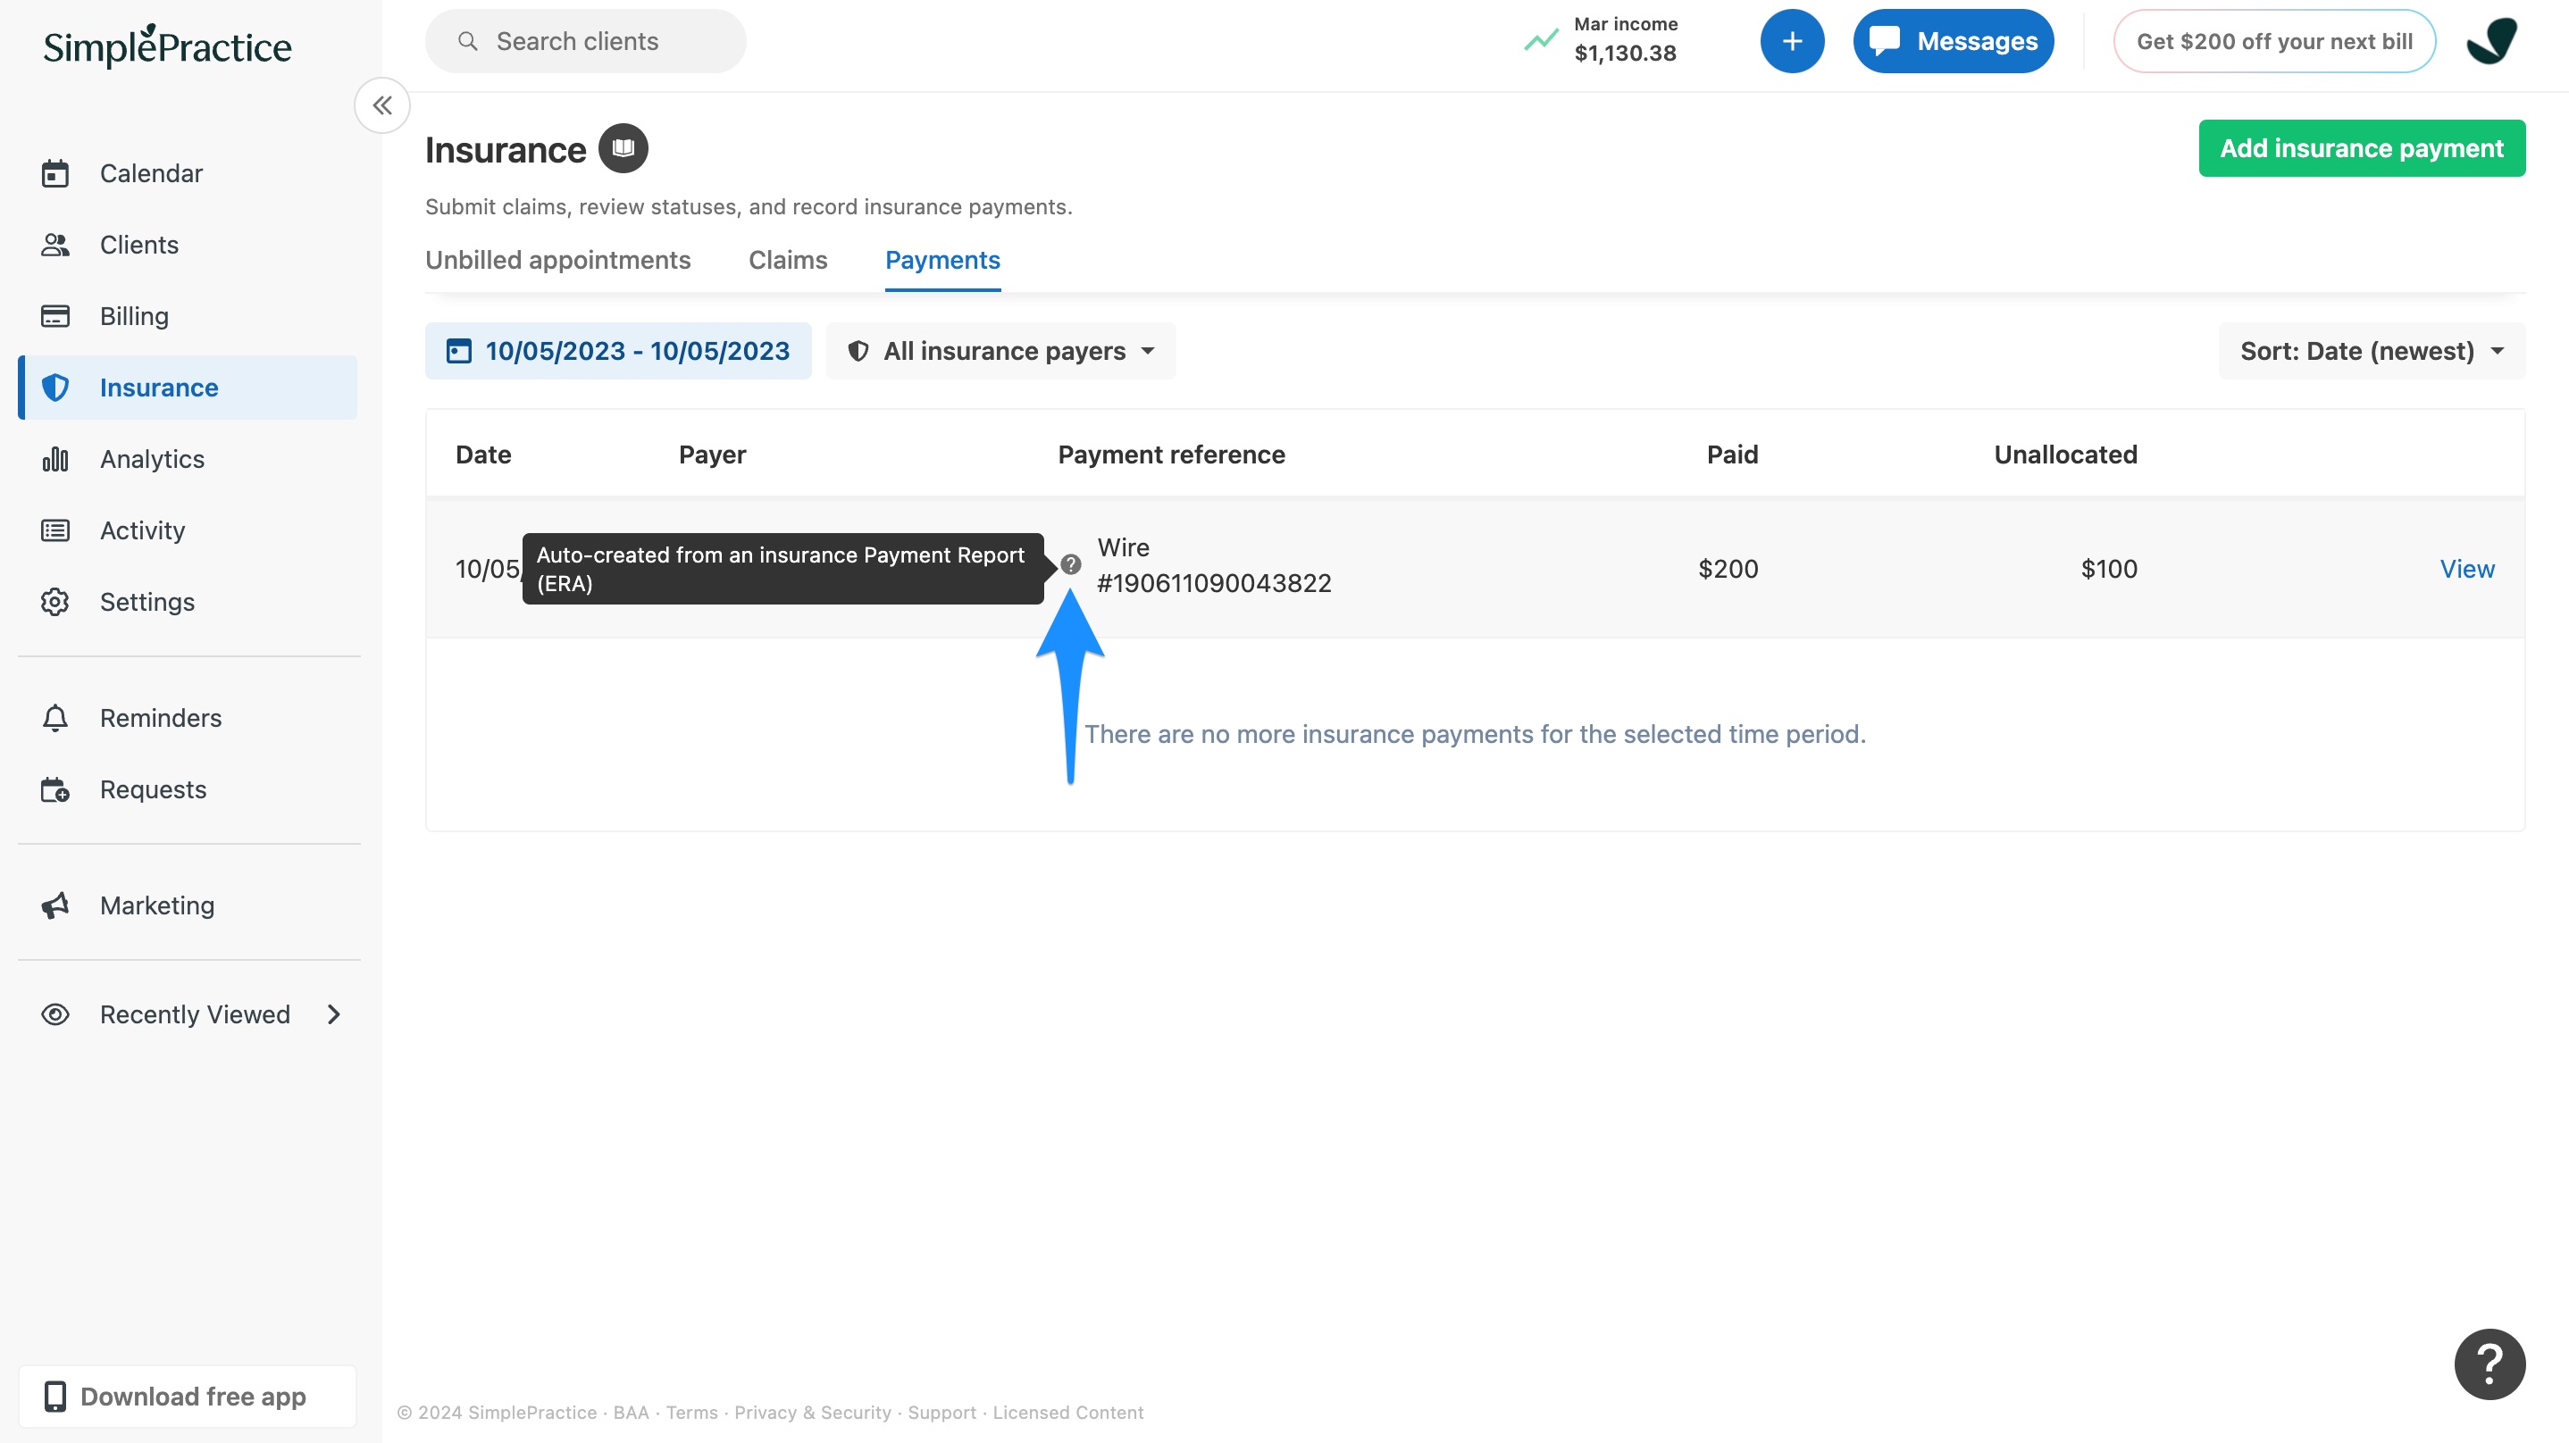Expand the Recently Viewed list
The image size is (2569, 1443).
(x=332, y=1014)
